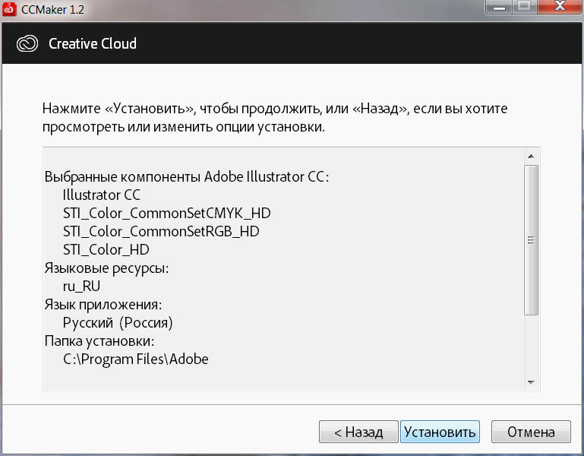Select the 'STI_Color_CommonSetCMYK_HD' line

pos(167,214)
